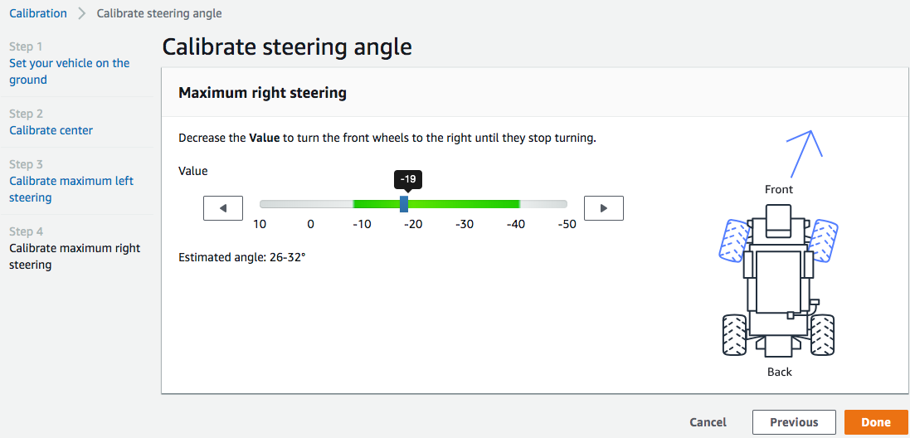The height and width of the screenshot is (438, 910).
Task: Click the vehicle body in the diagram
Action: tap(779, 282)
